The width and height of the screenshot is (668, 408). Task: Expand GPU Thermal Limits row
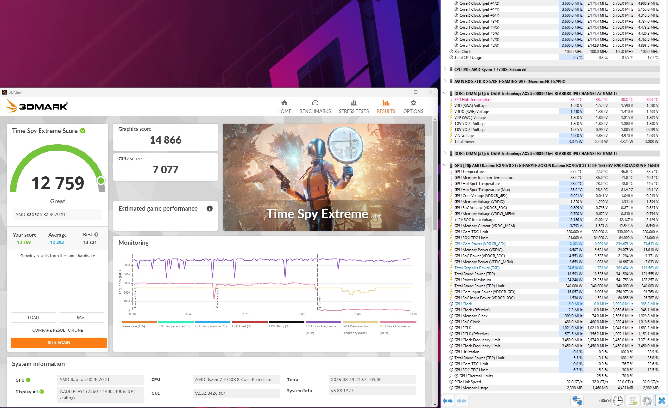click(x=450, y=376)
